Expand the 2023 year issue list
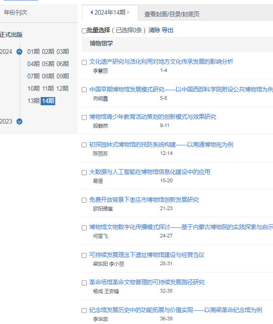 pos(20,121)
